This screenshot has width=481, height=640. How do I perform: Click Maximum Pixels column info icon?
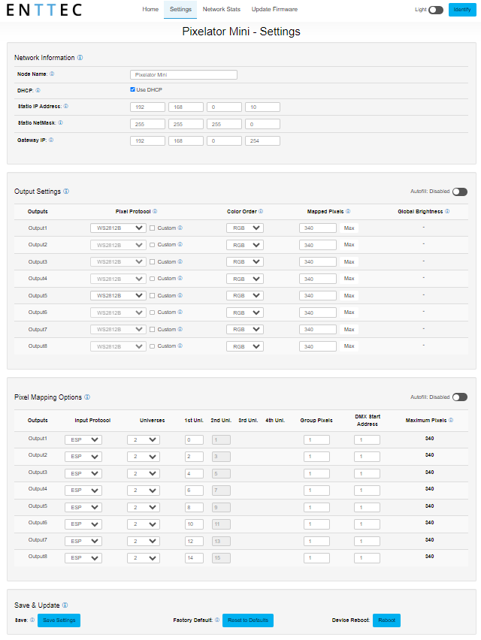[x=451, y=420]
